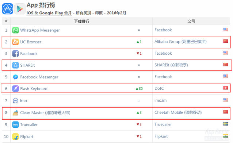This screenshot has width=233, height=143.
Task: Open Alibaba Group company link
Action: (x=180, y=42)
